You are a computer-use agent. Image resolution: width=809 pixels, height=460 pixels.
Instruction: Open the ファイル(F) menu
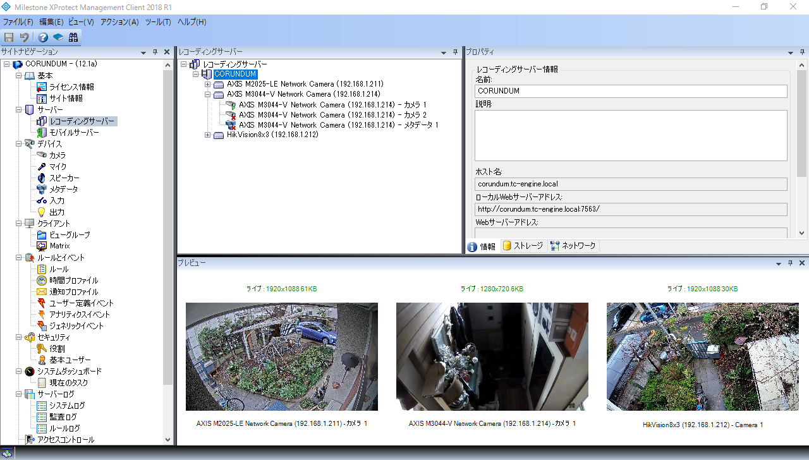(x=18, y=21)
